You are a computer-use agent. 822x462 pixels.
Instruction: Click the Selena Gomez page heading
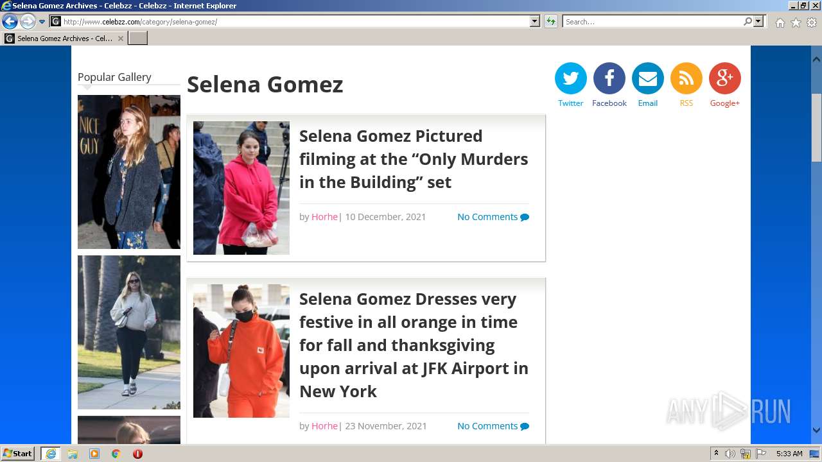[265, 84]
